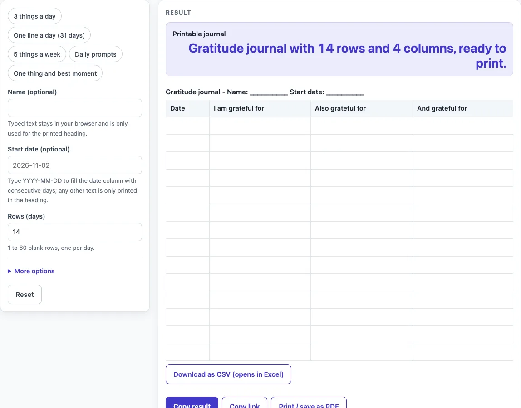
Task: Click the Copy link button
Action: (245, 403)
